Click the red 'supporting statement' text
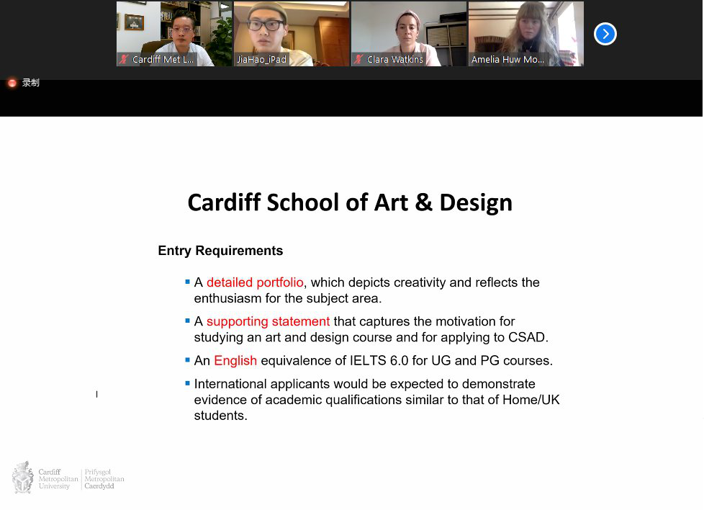Screen dimensions: 704x510 (x=268, y=322)
